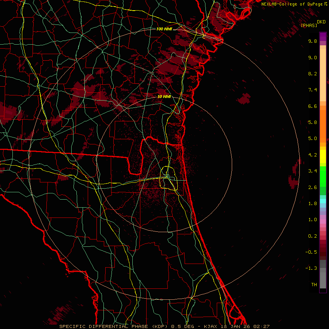The image size is (329, 329).
Task: Click the 5.0 value on the color scale
Action: [x=313, y=139]
